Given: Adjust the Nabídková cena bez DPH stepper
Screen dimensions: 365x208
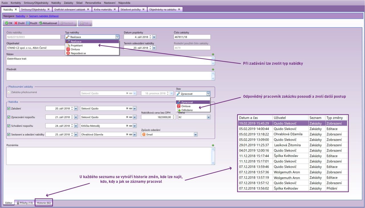Looking at the screenshot, I should 174,117.
